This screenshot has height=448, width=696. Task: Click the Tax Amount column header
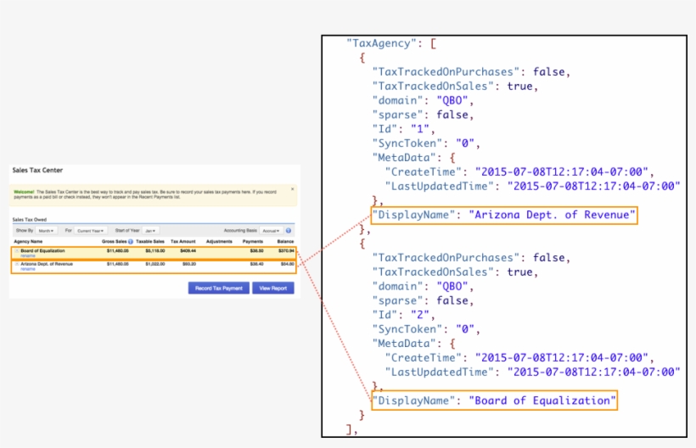pos(182,242)
